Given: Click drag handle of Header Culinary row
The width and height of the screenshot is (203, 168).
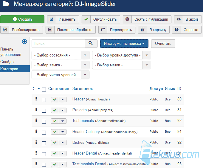Looking at the screenshot, I should pos(36,132).
